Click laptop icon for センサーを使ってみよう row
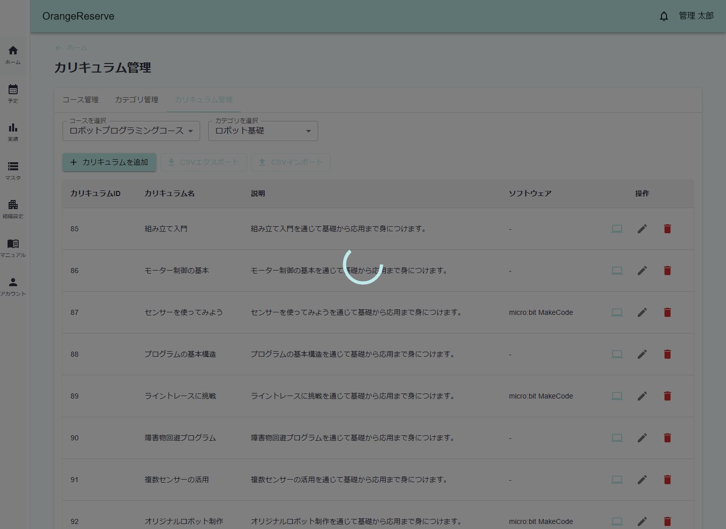 tap(617, 312)
